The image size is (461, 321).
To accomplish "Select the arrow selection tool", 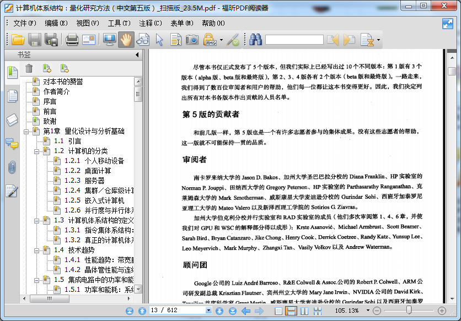I will tap(159, 39).
